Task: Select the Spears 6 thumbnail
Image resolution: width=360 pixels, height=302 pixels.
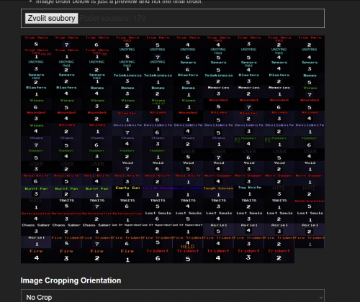Action: (x=188, y=67)
